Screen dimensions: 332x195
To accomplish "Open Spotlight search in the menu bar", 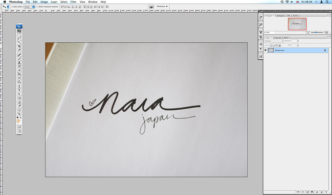I will [327, 2].
